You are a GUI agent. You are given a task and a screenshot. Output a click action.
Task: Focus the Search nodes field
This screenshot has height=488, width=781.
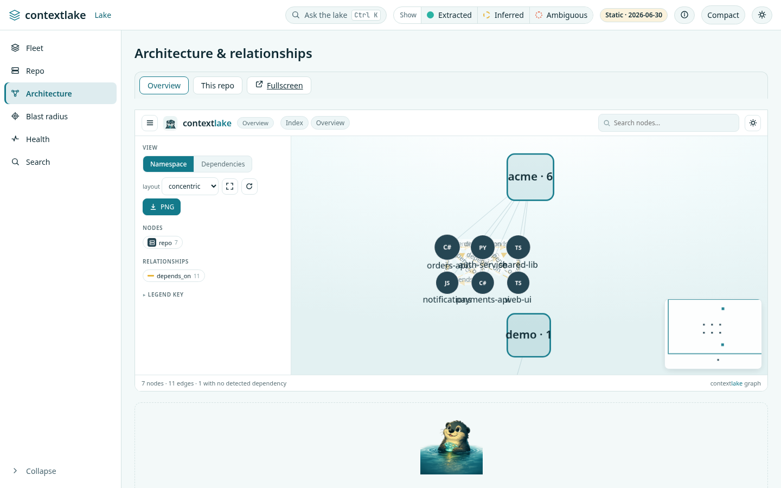669,123
